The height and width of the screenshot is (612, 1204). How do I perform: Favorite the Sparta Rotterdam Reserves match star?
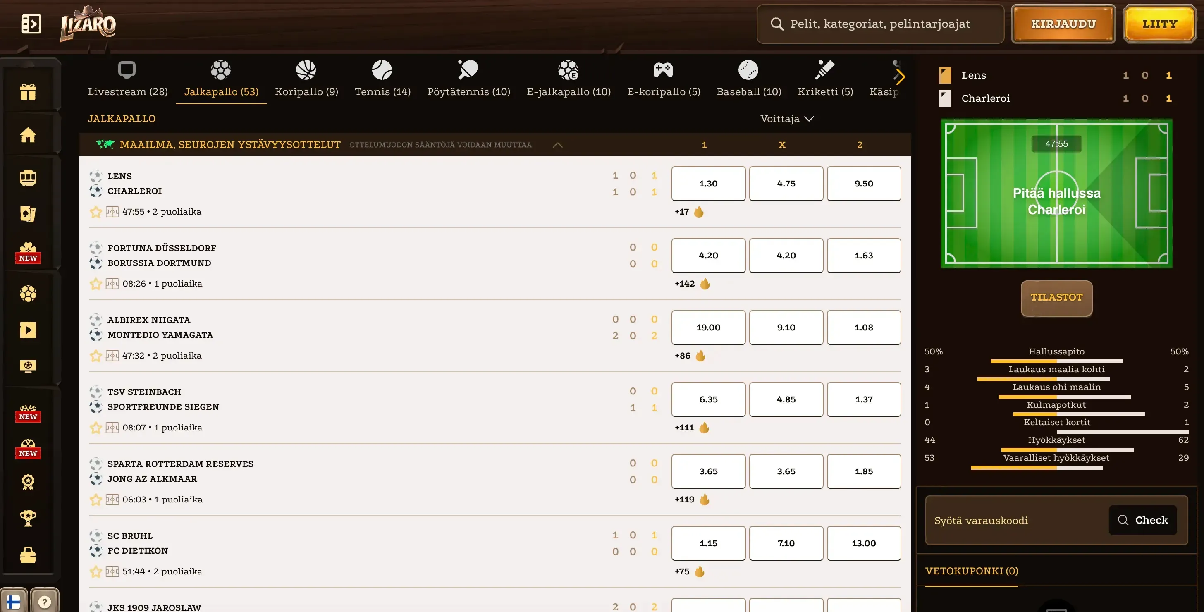pyautogui.click(x=96, y=500)
